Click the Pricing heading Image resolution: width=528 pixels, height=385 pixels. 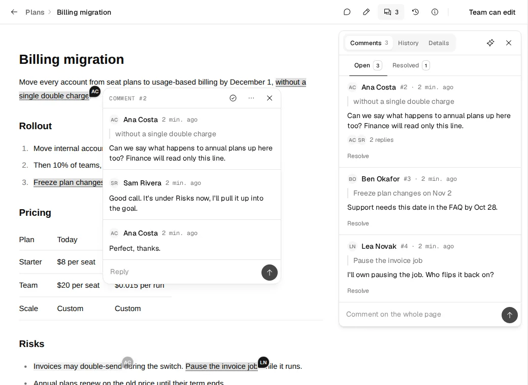coord(35,213)
